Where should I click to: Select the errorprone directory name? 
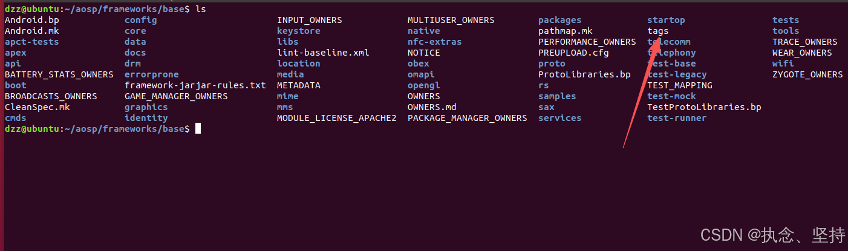(x=152, y=74)
